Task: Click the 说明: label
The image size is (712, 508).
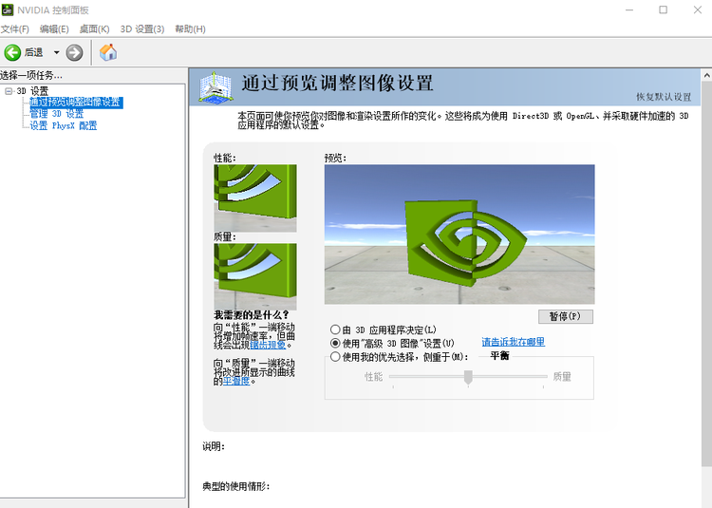Action: pos(214,446)
